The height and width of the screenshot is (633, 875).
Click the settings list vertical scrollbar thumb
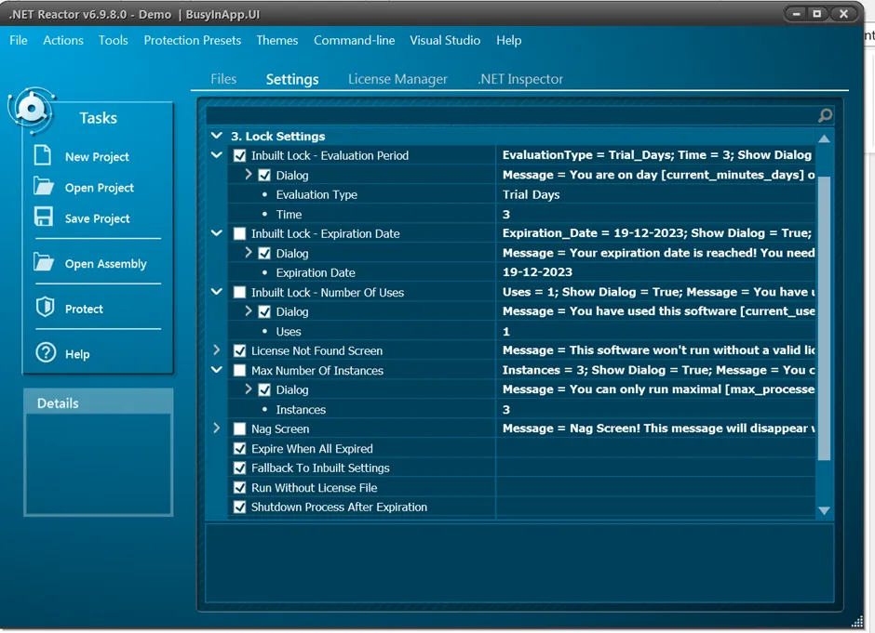pos(824,318)
